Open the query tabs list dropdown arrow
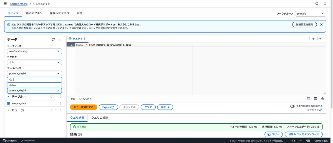 pyautogui.click(x=320, y=39)
